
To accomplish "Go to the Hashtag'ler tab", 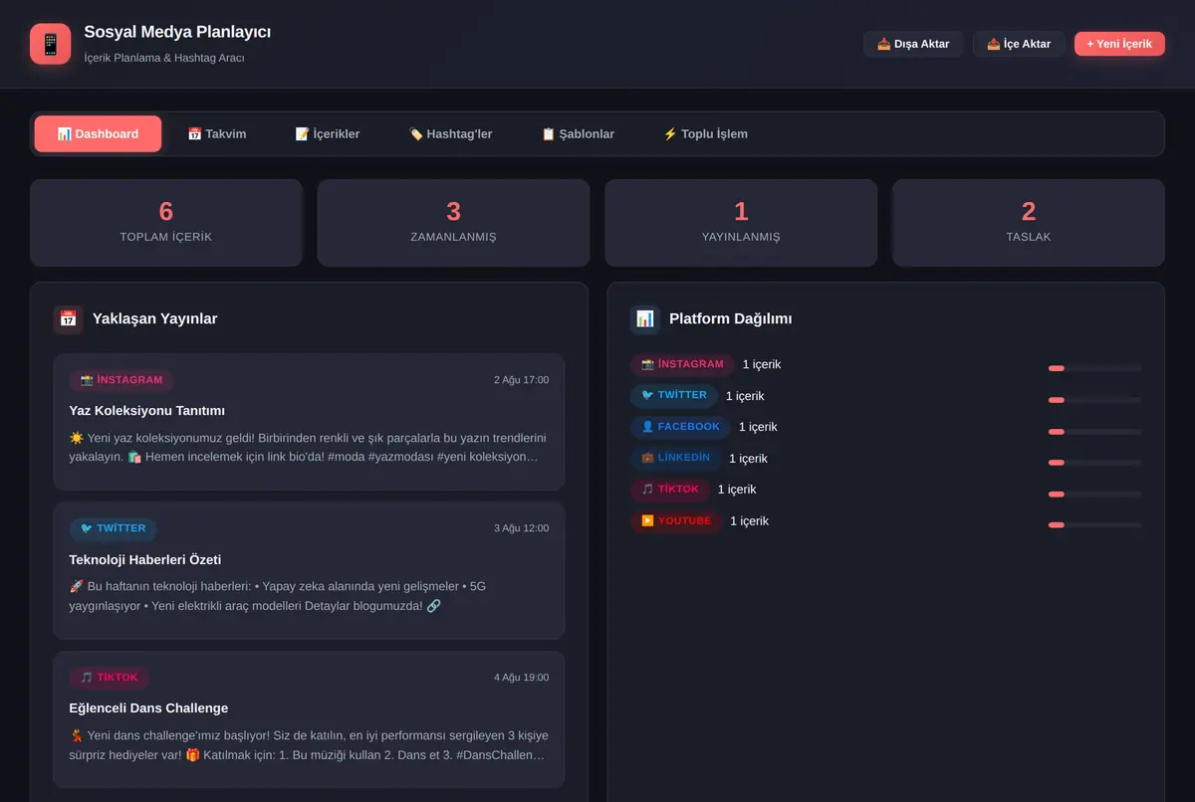I will pos(450,134).
